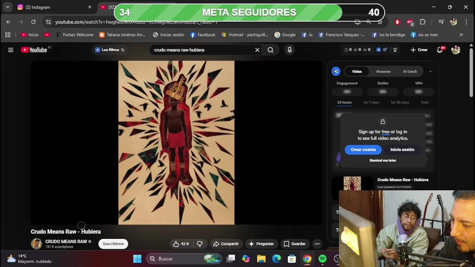The width and height of the screenshot is (475, 267).
Task: Open Chrome three-dot menu
Action: (466, 22)
